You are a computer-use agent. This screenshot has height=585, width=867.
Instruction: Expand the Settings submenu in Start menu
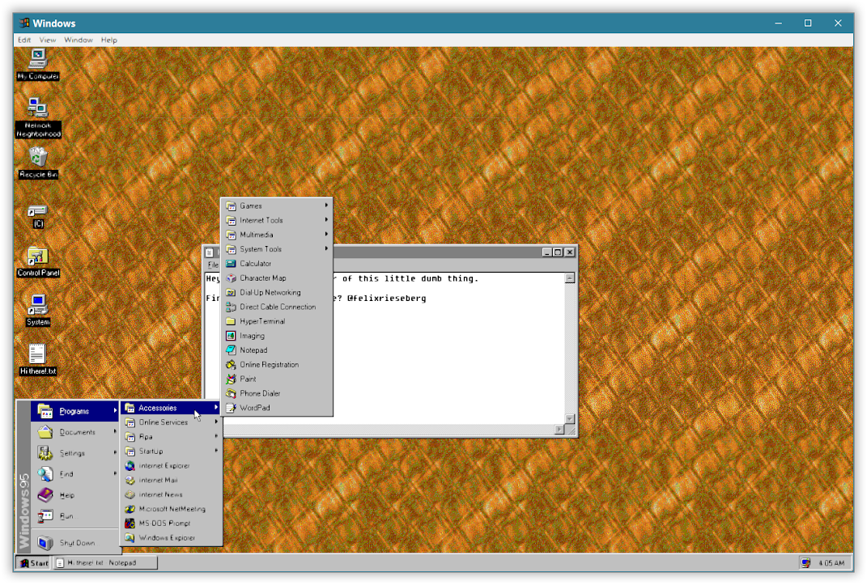pyautogui.click(x=75, y=453)
